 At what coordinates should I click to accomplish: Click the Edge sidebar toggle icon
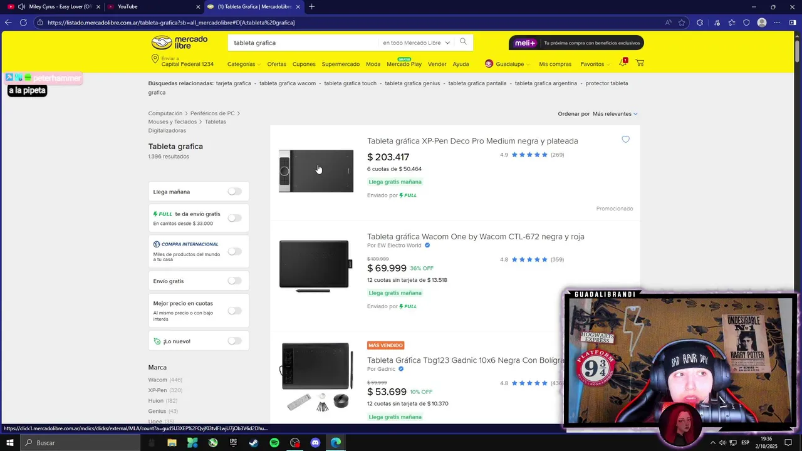(793, 23)
